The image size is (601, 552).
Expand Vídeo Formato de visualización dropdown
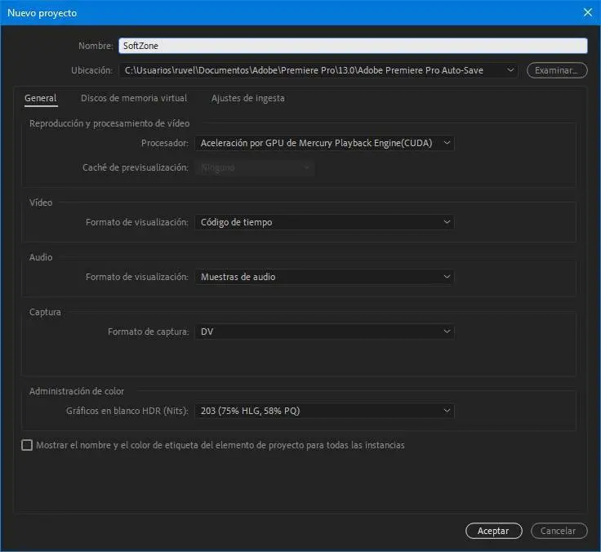(325, 222)
